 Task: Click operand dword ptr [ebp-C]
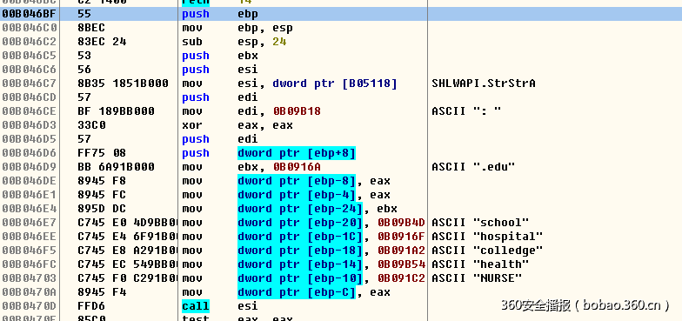click(x=297, y=292)
